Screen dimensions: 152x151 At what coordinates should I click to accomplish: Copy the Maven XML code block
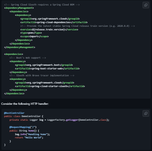pyautogui.click(x=146, y=5)
